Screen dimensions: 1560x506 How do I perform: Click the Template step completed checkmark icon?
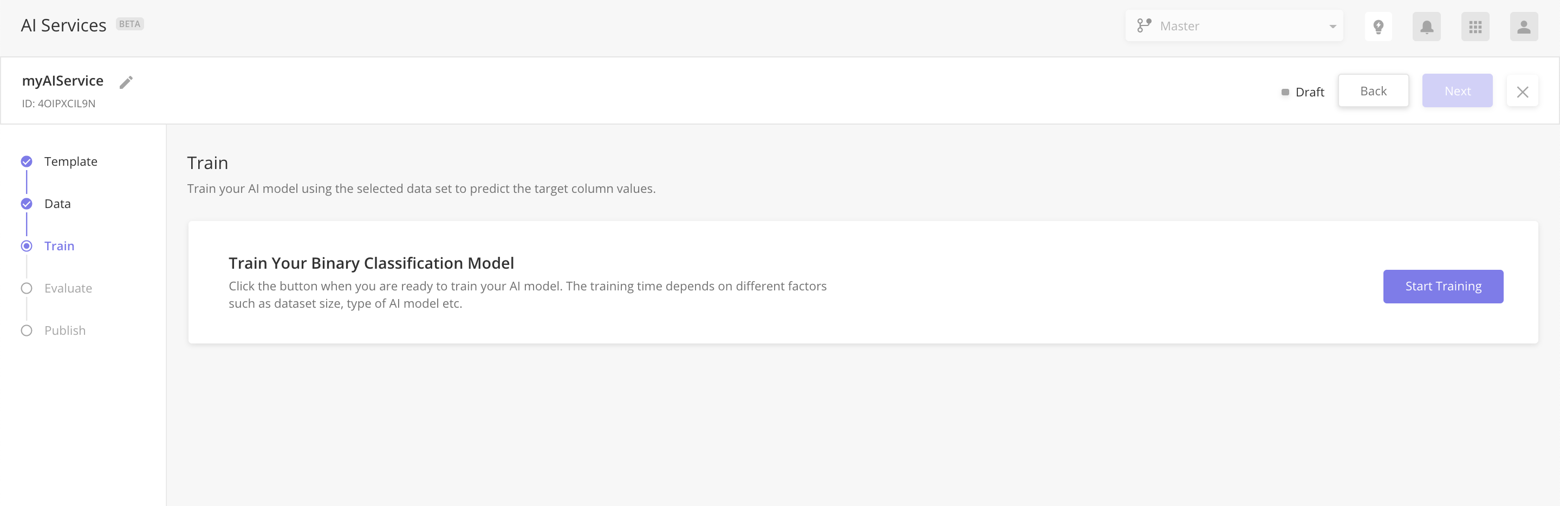[26, 161]
